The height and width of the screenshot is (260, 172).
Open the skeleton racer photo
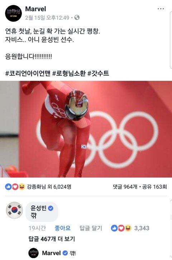(x=86, y=129)
